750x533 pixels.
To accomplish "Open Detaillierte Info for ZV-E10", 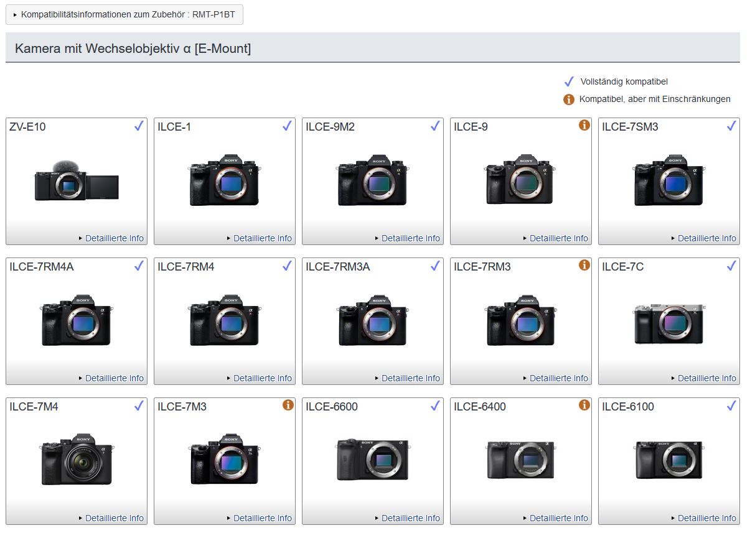I will pos(115,238).
